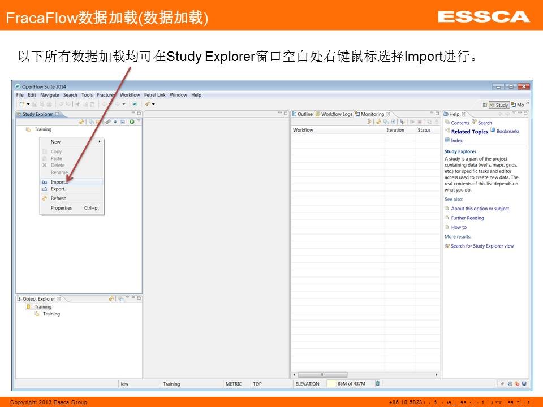Click the Bookmarks icon in Help panel
The width and height of the screenshot is (543, 407).
[493, 131]
